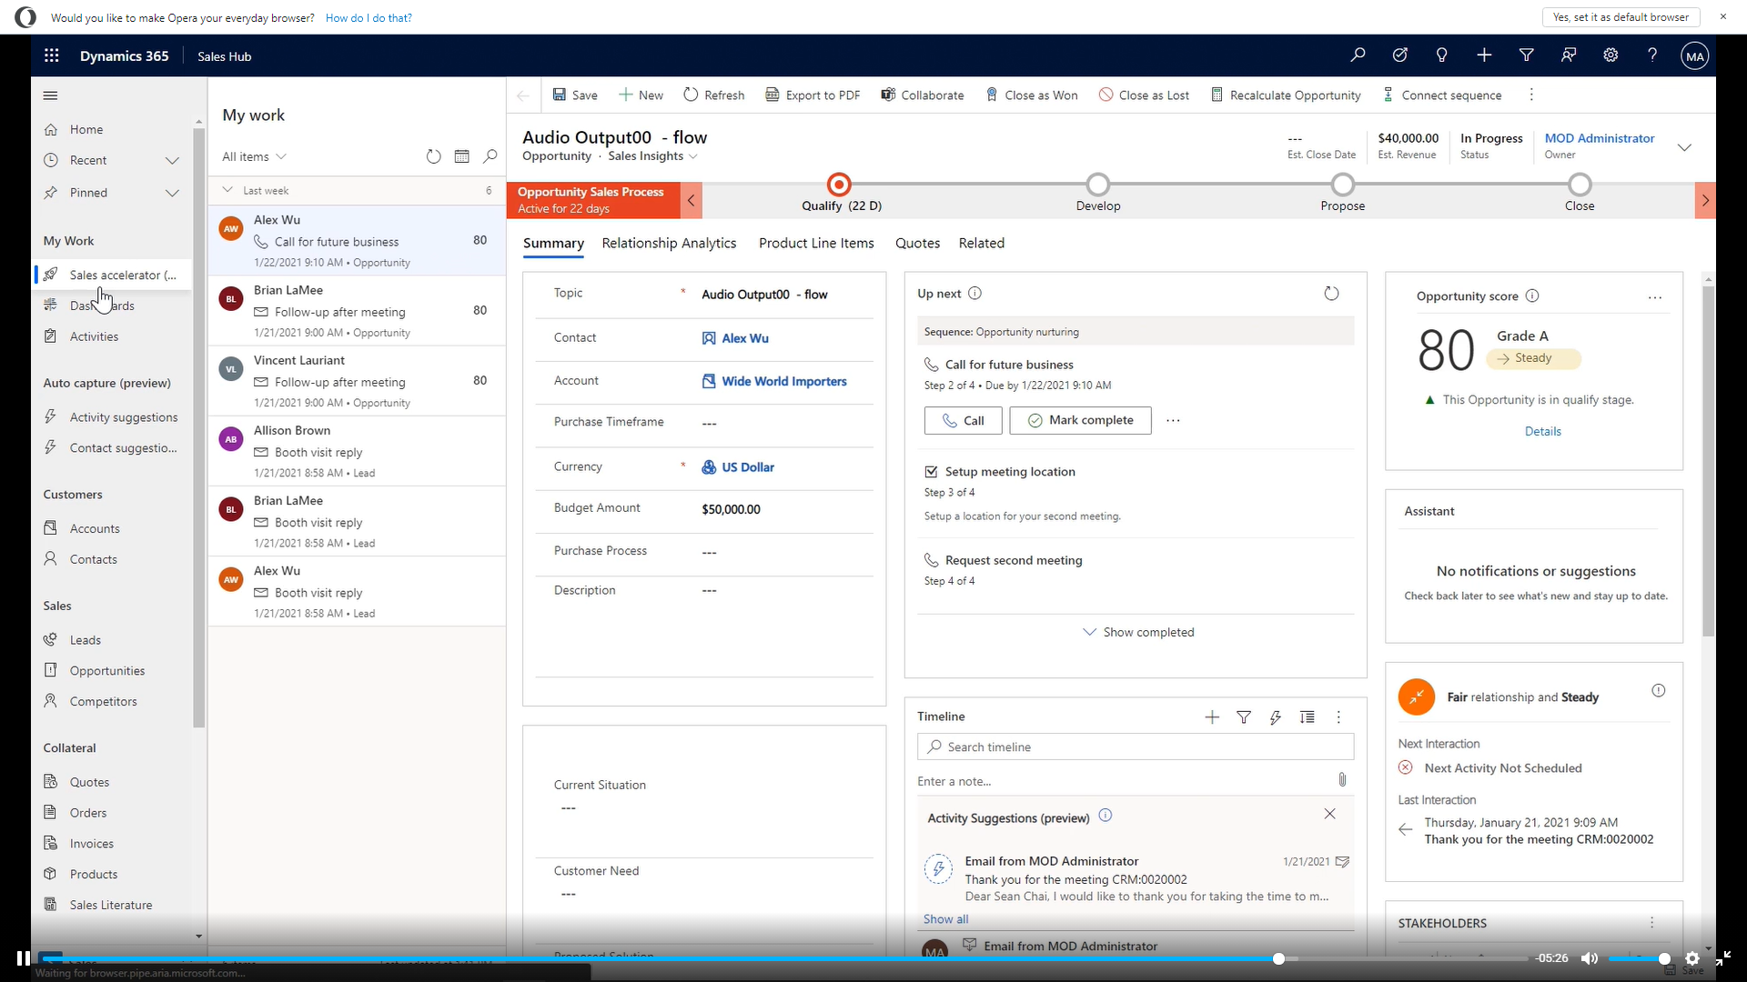Image resolution: width=1747 pixels, height=982 pixels.
Task: Attach a file to the note
Action: pyautogui.click(x=1342, y=780)
